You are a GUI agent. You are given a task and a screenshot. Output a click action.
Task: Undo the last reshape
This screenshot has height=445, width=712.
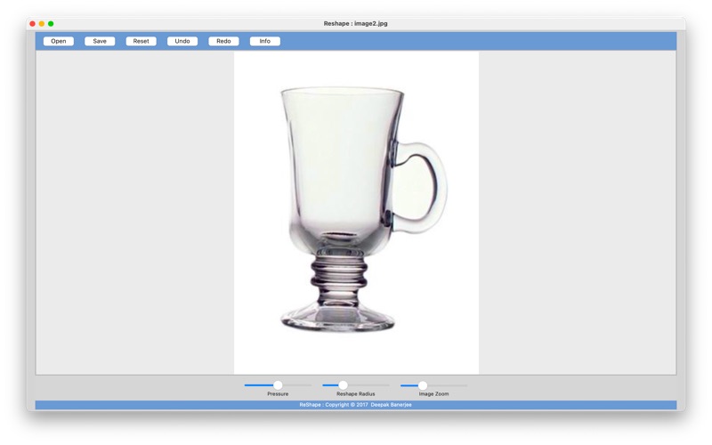182,41
